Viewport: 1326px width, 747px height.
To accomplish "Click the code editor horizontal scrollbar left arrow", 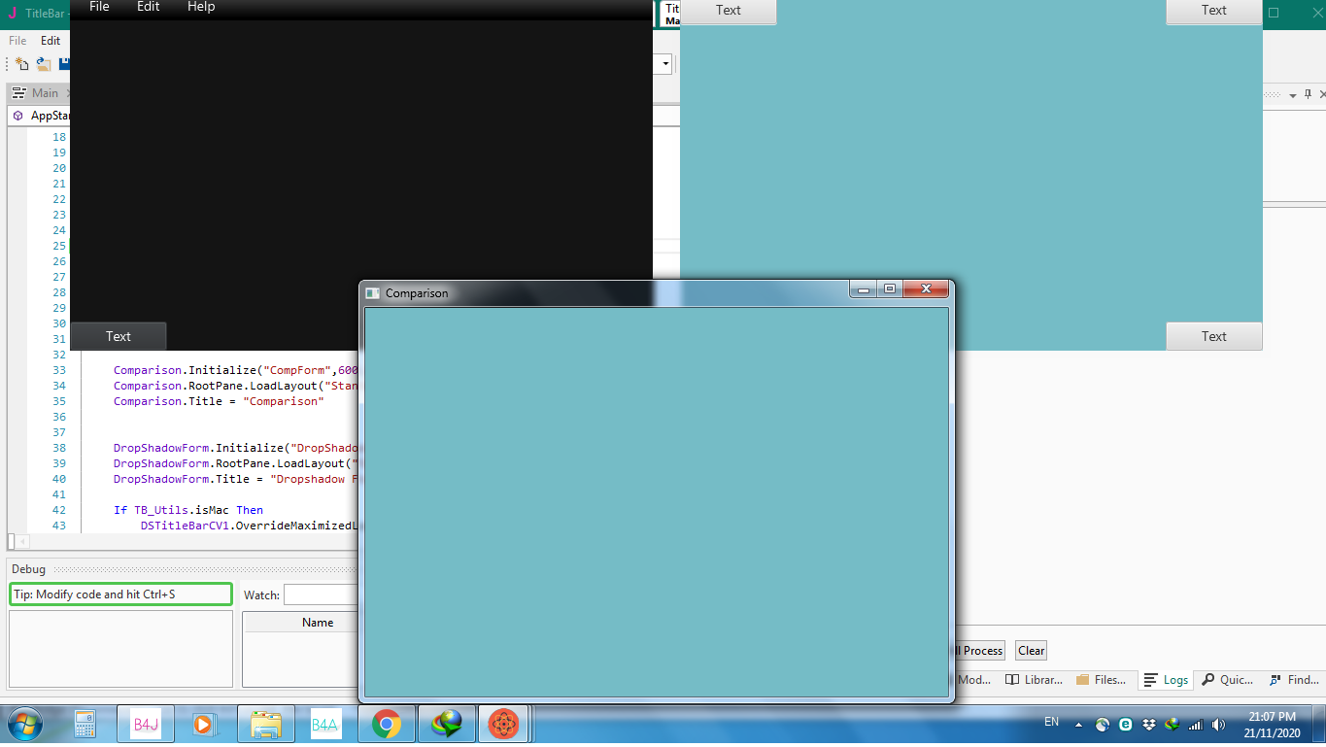I will [21, 541].
